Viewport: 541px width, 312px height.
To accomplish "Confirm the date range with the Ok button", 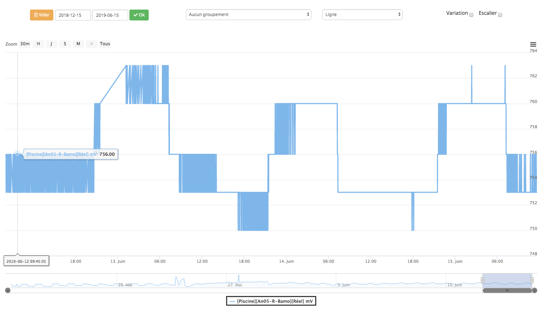I will (x=139, y=15).
